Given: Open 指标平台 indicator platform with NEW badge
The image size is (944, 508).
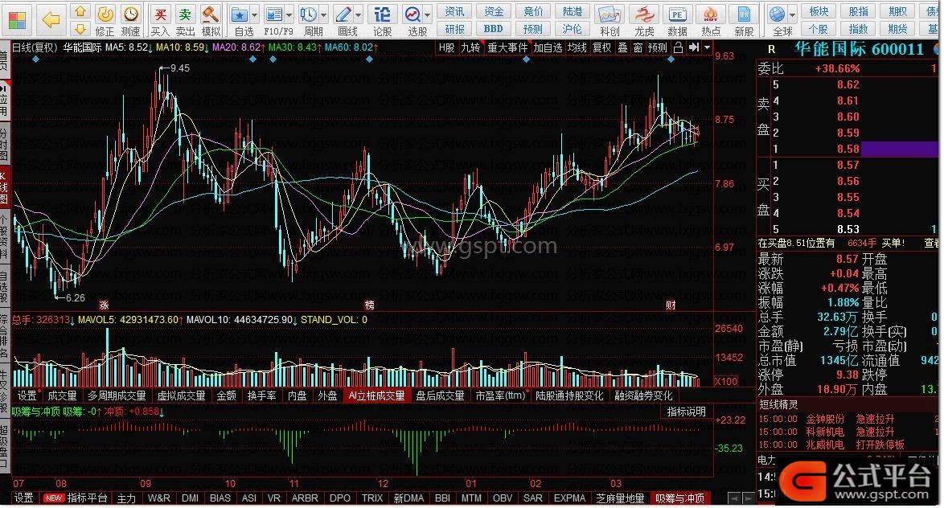Looking at the screenshot, I should (x=76, y=498).
